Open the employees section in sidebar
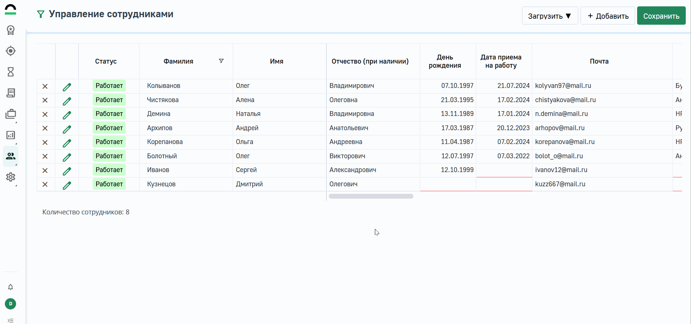Image resolution: width=691 pixels, height=324 pixels. (x=11, y=156)
